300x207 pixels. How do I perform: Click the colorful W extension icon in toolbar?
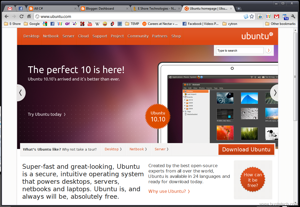(x=268, y=17)
